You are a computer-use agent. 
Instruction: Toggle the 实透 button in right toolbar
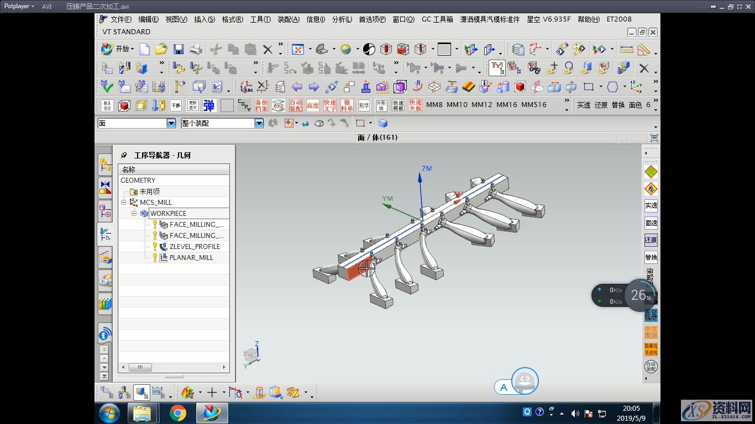point(651,205)
